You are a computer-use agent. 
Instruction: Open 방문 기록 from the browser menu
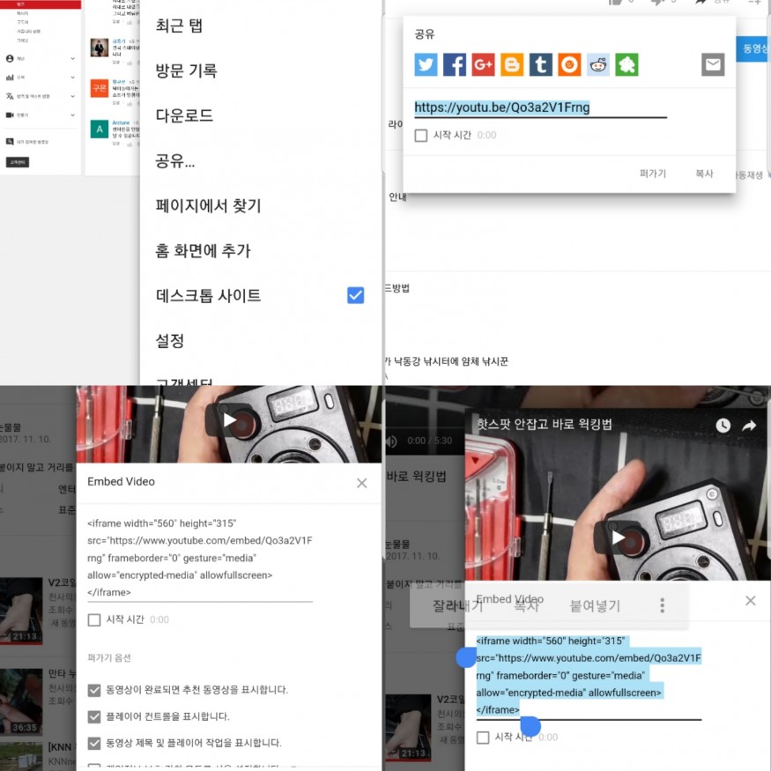click(186, 70)
